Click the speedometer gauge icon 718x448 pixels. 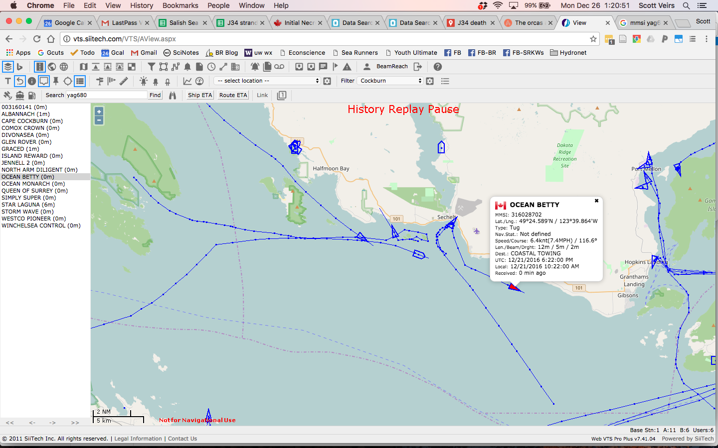point(199,81)
